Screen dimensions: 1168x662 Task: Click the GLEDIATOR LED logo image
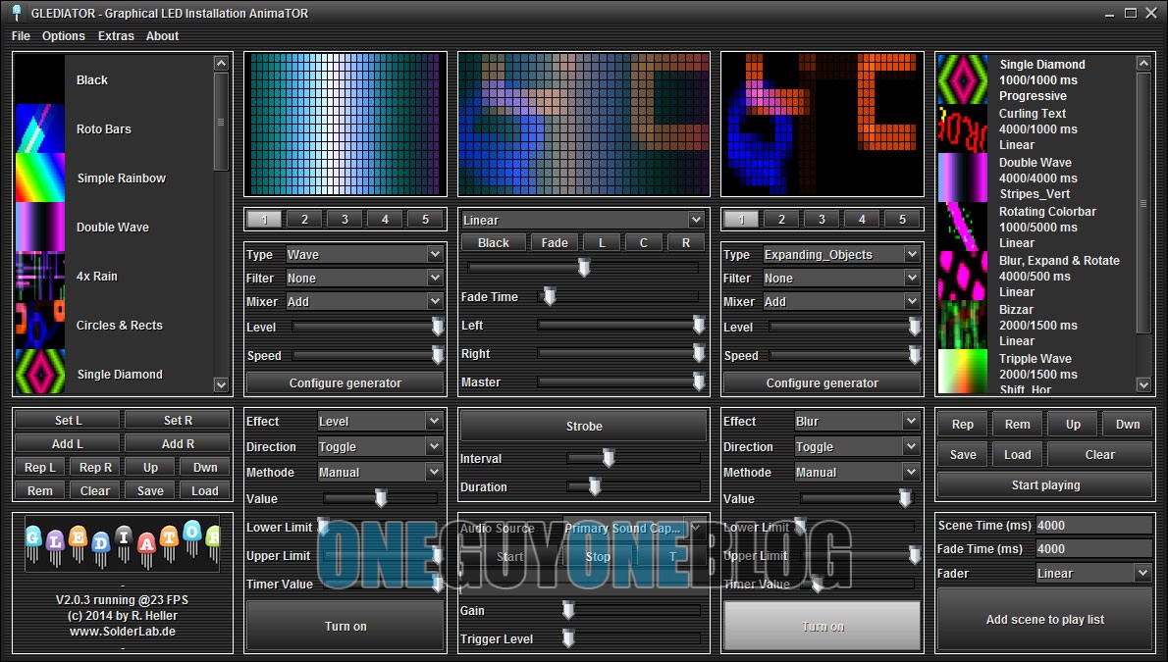tap(123, 544)
